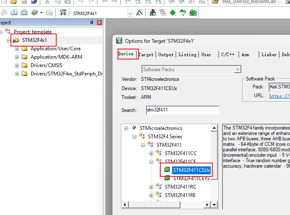Open Manage Run-Time Environment green diamond icon

pos(172,13)
